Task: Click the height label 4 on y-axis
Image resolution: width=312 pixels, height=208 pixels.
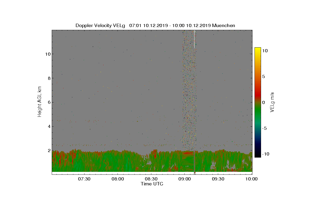Action: click(x=48, y=127)
